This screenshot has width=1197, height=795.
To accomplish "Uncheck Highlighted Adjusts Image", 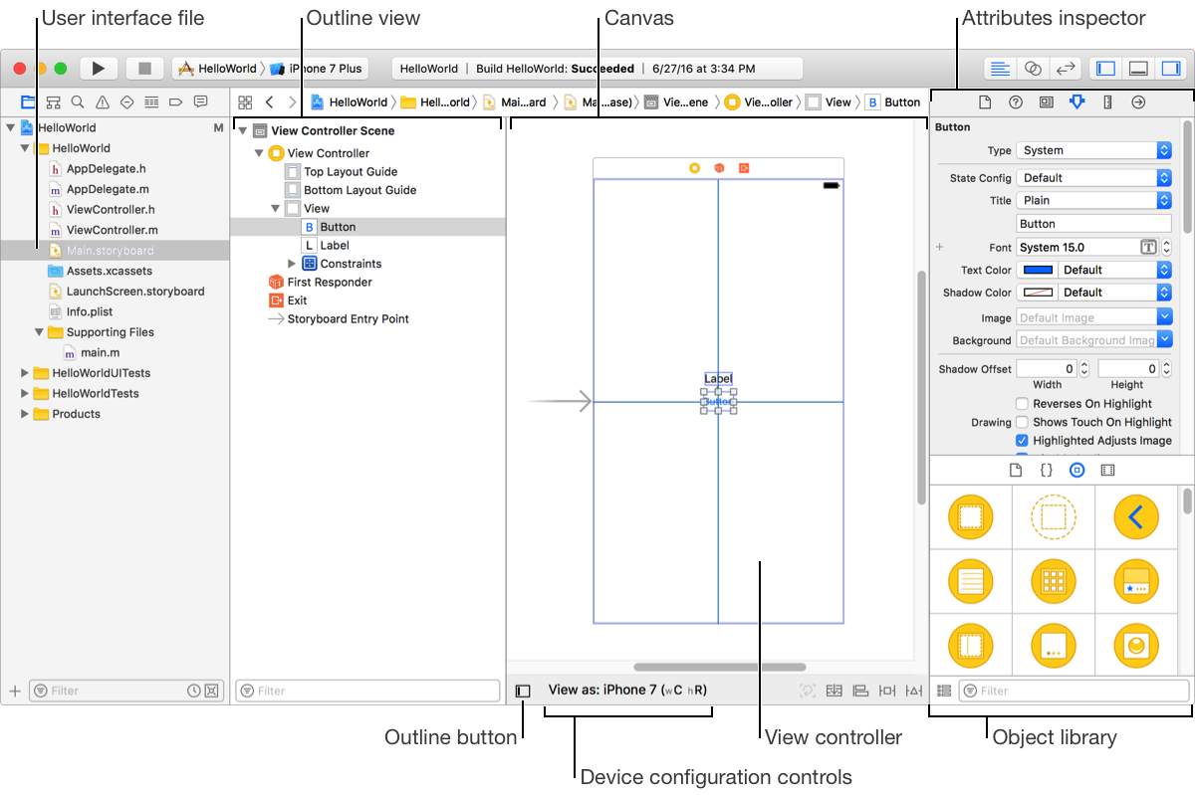I will coord(1022,440).
